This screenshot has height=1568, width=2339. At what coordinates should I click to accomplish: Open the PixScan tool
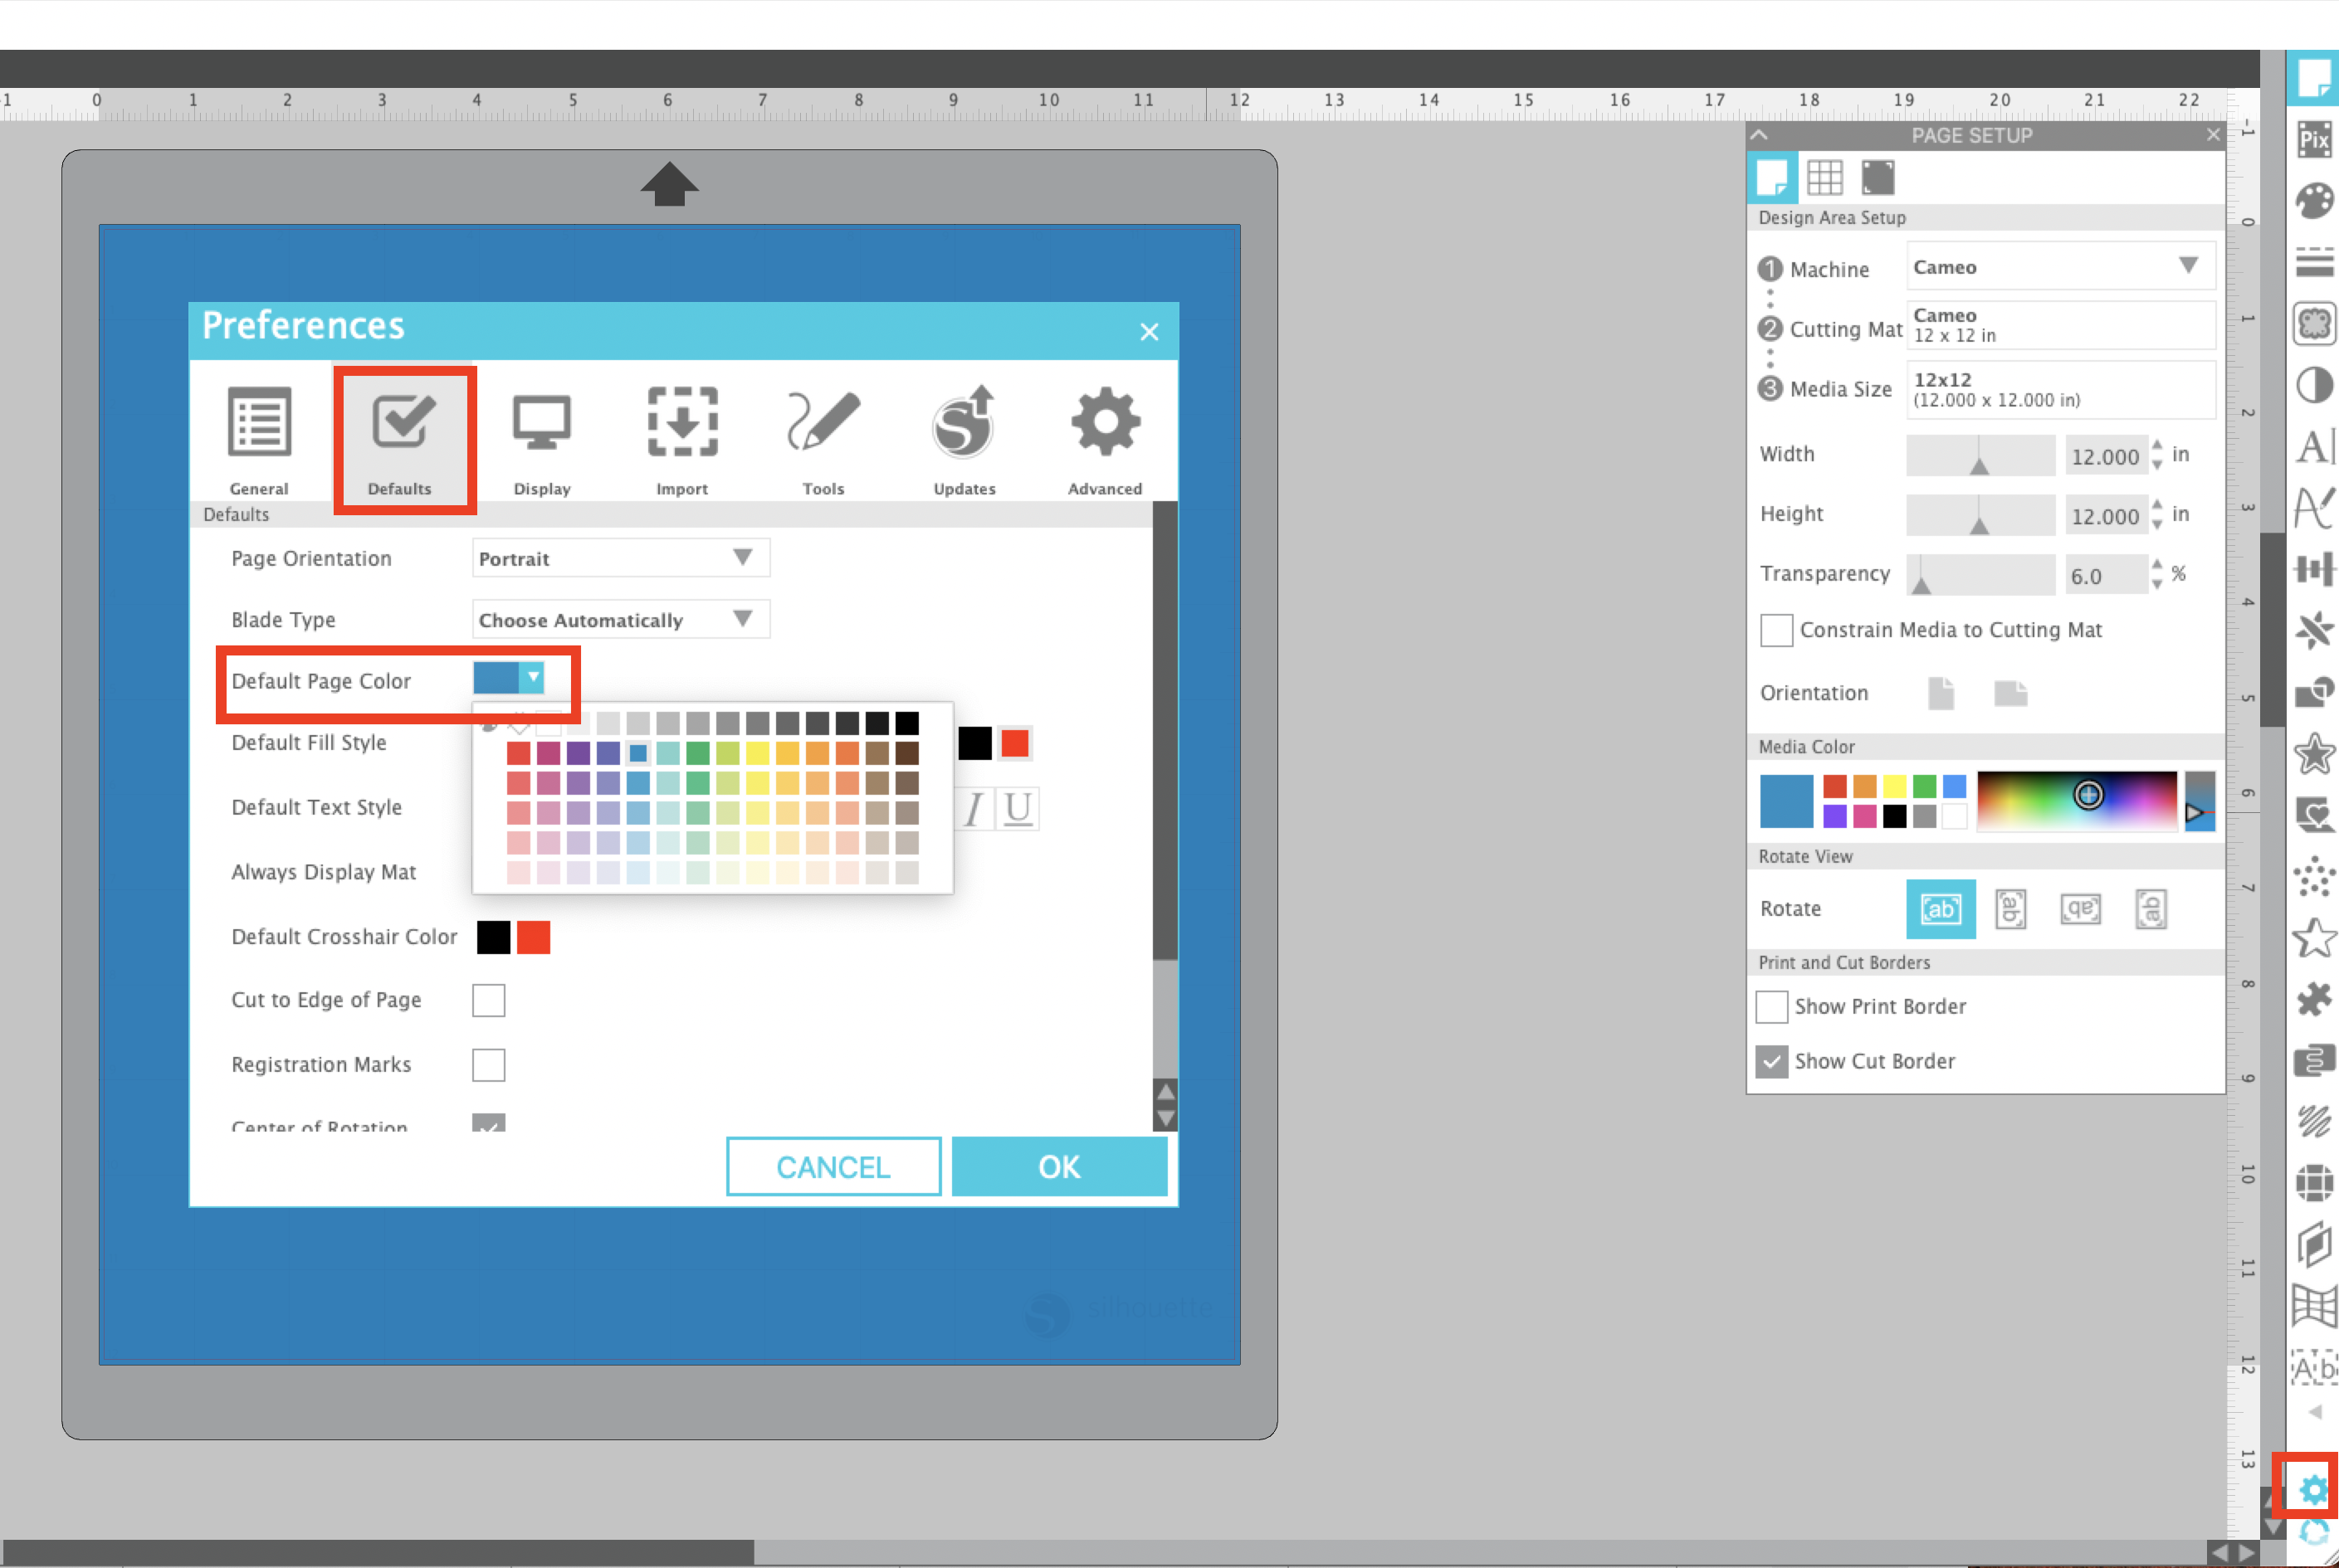click(2314, 140)
